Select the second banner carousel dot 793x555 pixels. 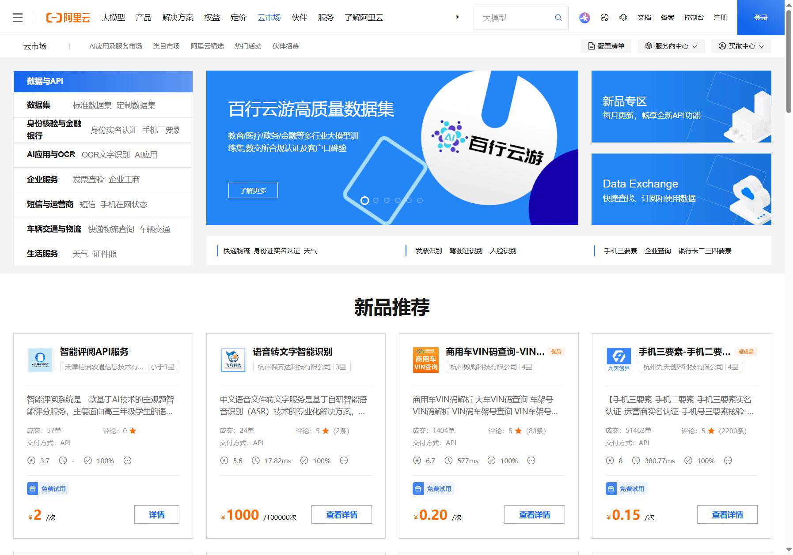coord(376,200)
